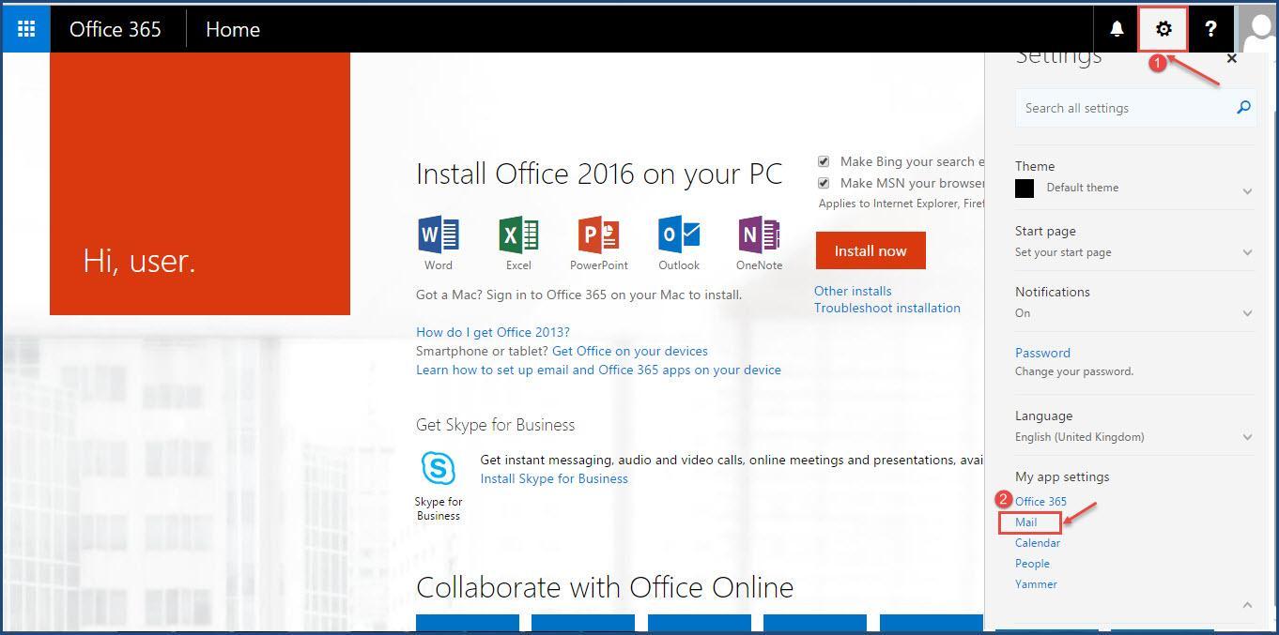Click the search magnifier in Settings
The width and height of the screenshot is (1279, 635).
tap(1243, 108)
